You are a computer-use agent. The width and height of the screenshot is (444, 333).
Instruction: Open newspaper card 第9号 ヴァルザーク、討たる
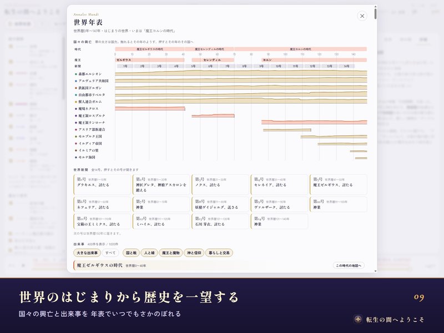point(279,204)
